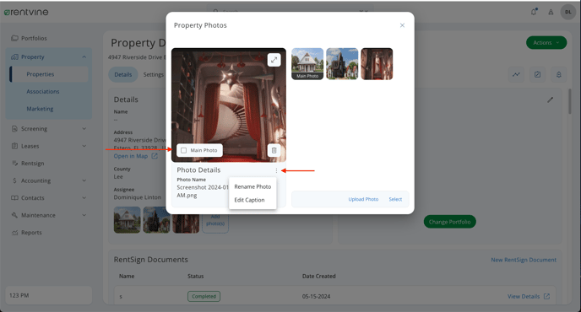Click the Rentsign sidebar icon

[x=14, y=164]
